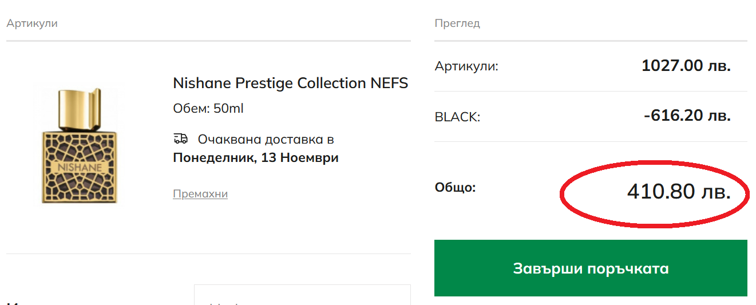Click the 'Артикули' section heading

(32, 23)
